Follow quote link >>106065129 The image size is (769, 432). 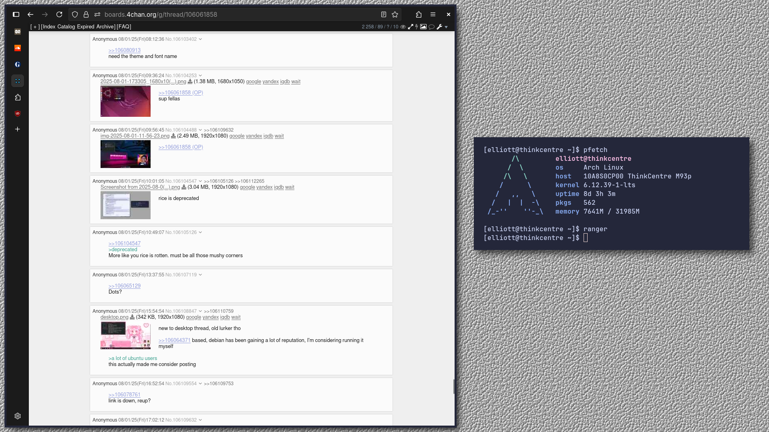coord(125,286)
